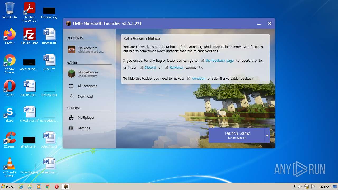Click the Minecraft launcher taskbar button
This screenshot has width=338, height=190.
pyautogui.click(x=65, y=187)
